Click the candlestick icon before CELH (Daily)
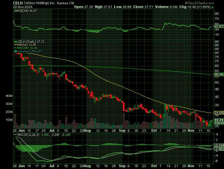 pos(15,42)
